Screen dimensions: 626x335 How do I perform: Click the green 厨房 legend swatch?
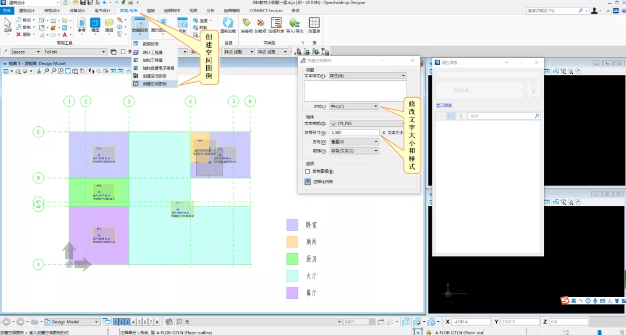click(x=292, y=259)
